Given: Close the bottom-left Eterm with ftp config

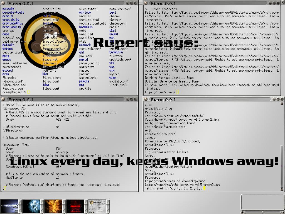Looking at the screenshot, I should click(x=136, y=99).
